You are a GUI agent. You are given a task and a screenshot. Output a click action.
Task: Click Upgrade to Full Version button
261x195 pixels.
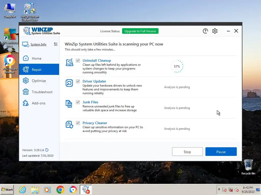(x=140, y=31)
